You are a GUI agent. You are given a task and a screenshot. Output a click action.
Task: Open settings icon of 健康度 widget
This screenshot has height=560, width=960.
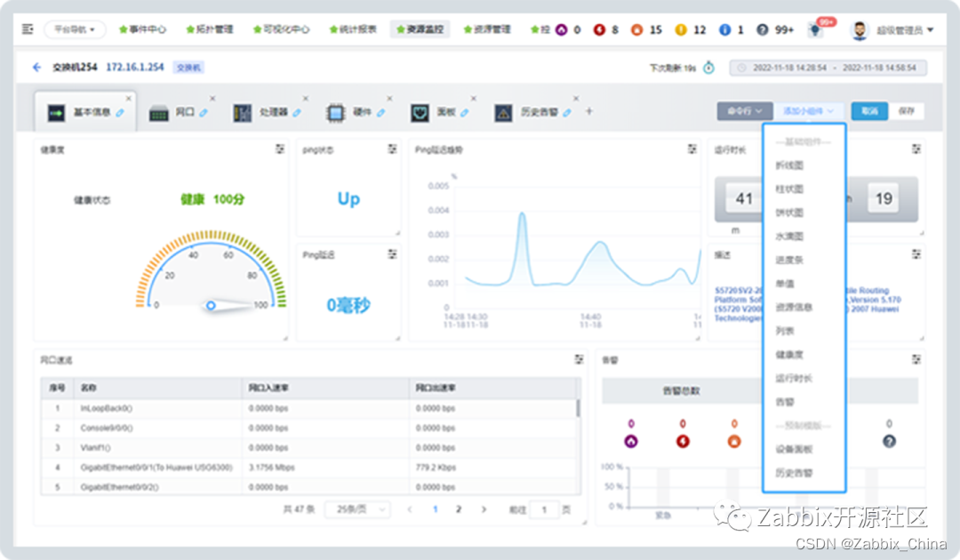(280, 148)
